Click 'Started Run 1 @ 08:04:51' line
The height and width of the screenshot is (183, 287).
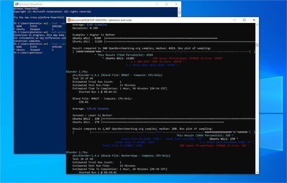(x=97, y=92)
